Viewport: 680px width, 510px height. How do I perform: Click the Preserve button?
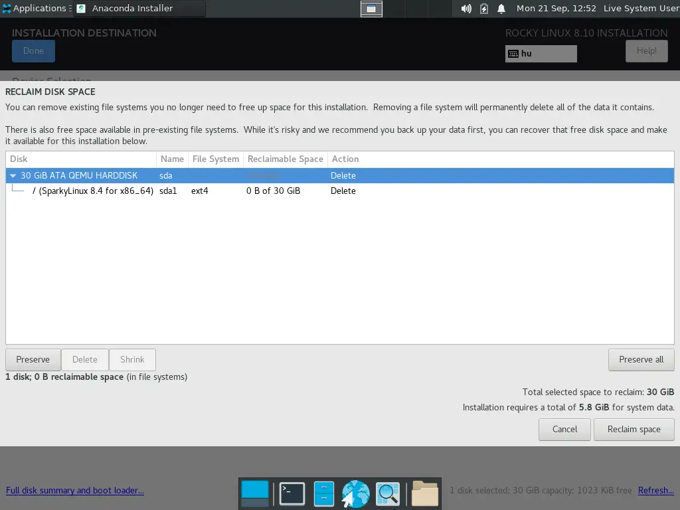point(33,359)
